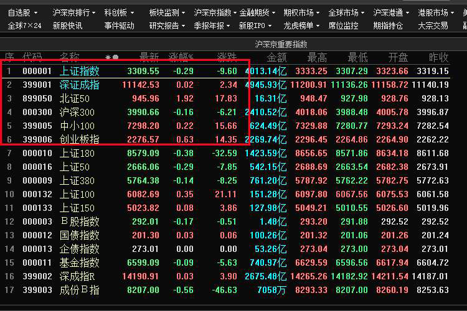Open the 自选股 dropdown menu
Image resolution: width=467 pixels, height=311 pixels.
tap(22, 13)
